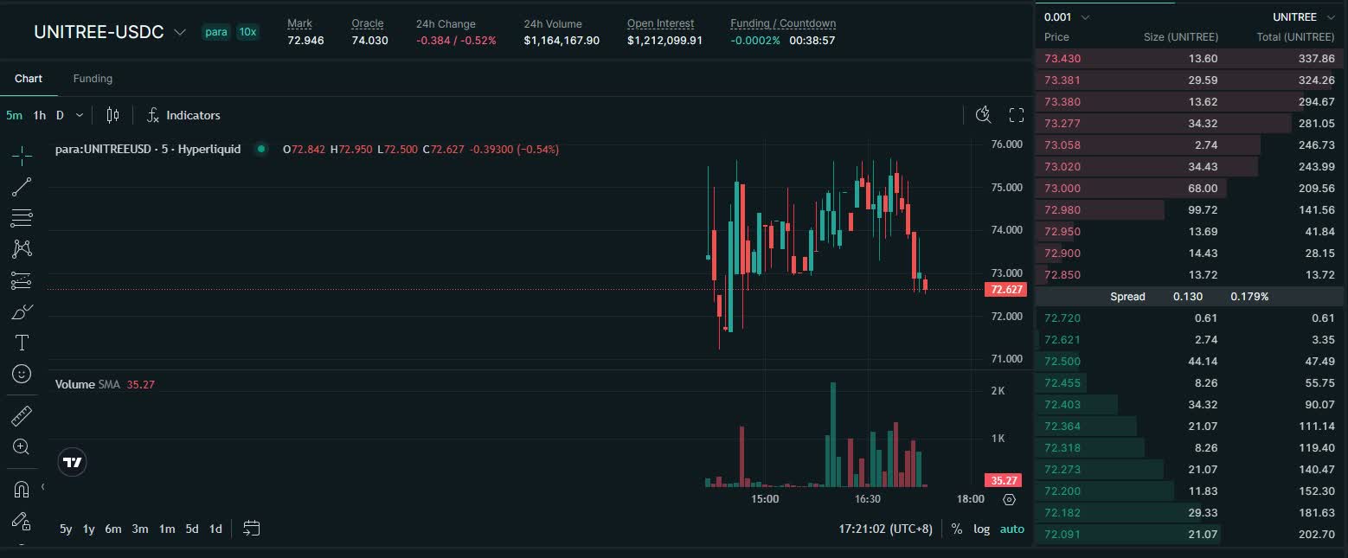The height and width of the screenshot is (558, 1348).
Task: Select the zoom-in tool
Action: click(22, 447)
